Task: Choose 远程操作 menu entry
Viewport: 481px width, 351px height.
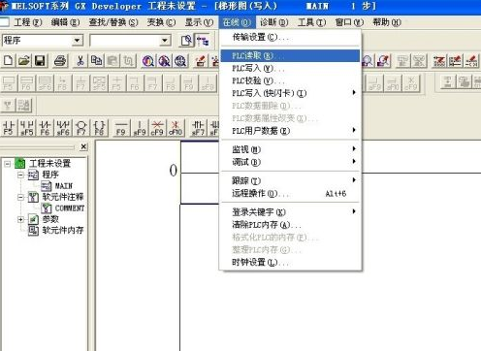Action: 290,193
